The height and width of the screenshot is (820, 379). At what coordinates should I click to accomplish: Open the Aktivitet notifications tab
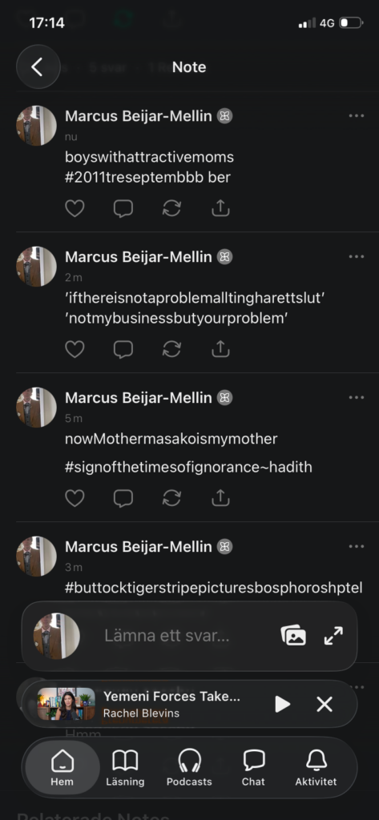317,767
